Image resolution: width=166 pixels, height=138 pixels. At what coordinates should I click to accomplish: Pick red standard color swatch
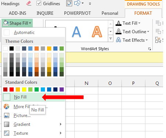[x=11, y=89]
